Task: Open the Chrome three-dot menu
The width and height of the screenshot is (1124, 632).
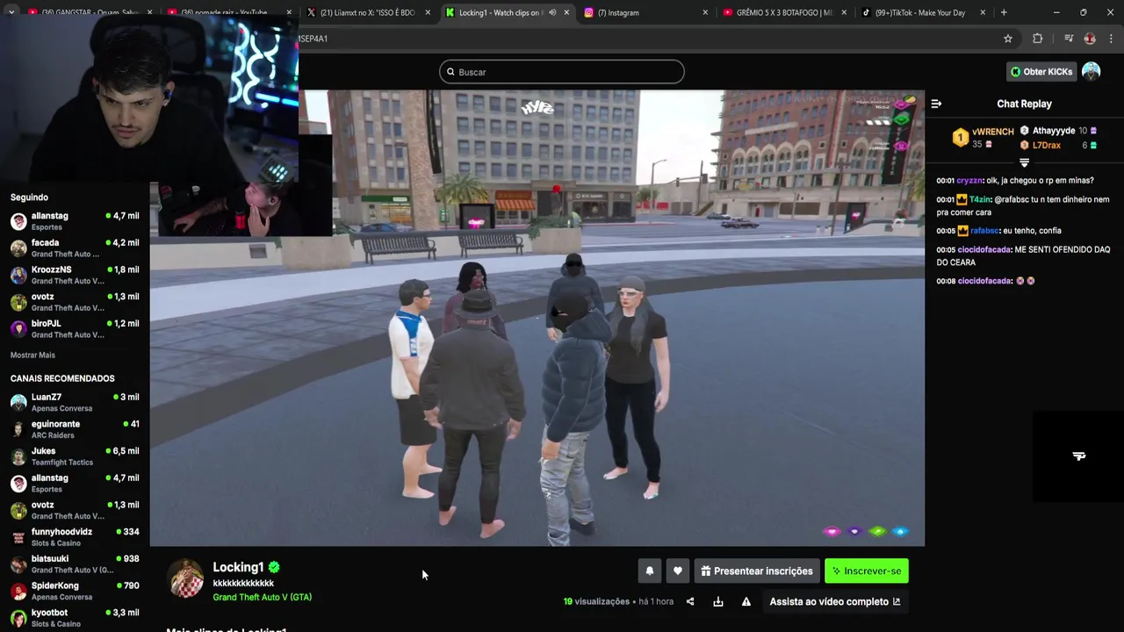Action: click(1112, 39)
